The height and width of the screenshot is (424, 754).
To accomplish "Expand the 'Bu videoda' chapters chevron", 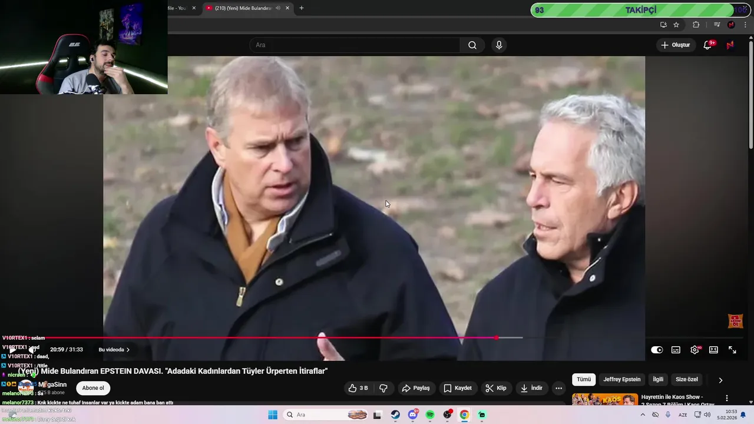I will coord(128,350).
